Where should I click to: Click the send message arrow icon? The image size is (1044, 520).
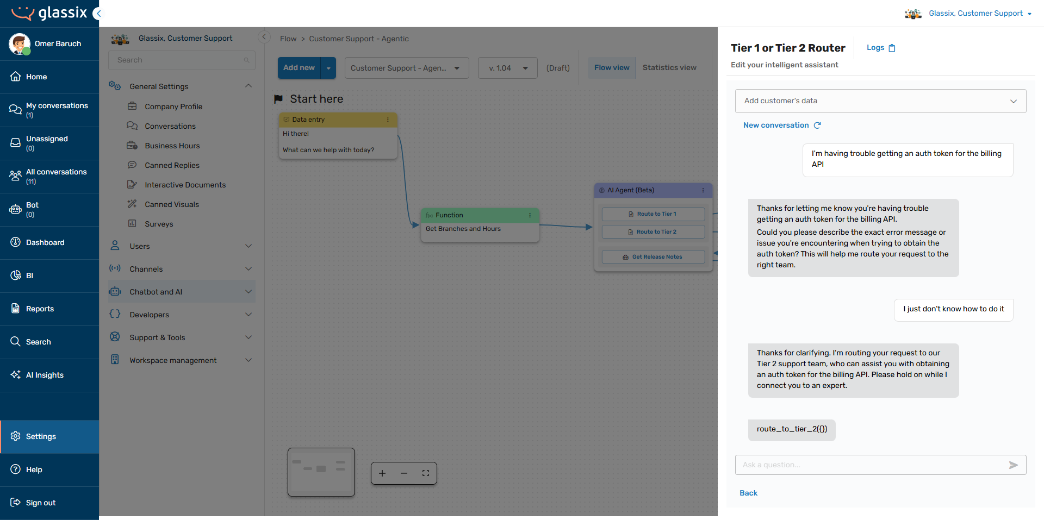click(1013, 465)
